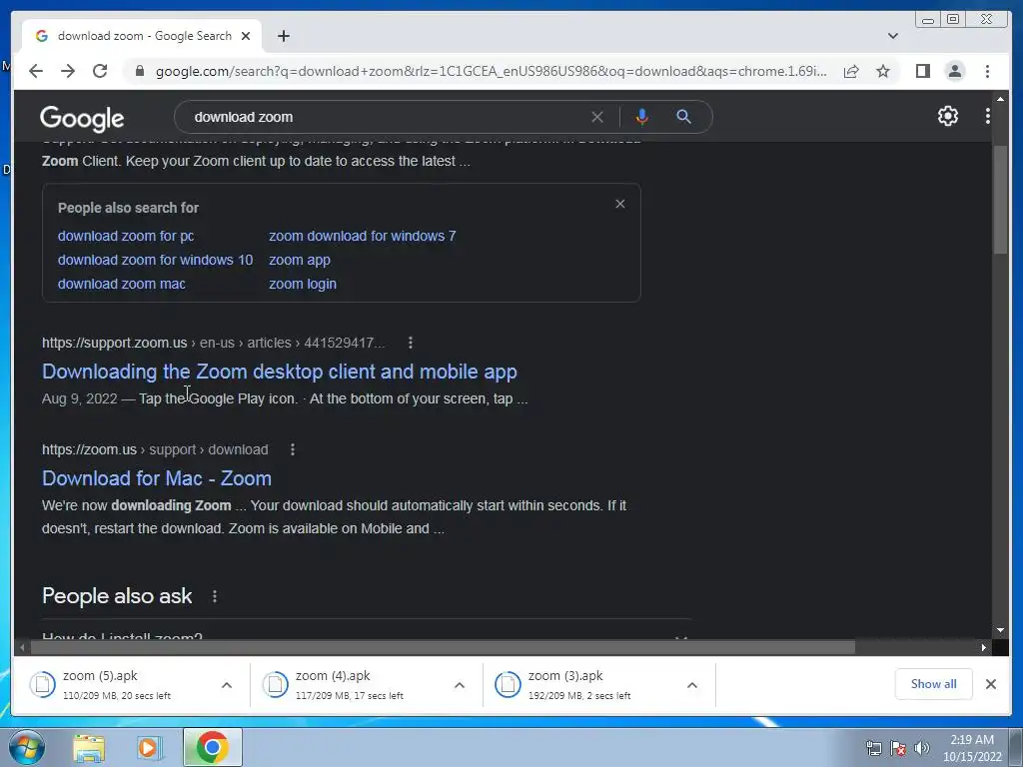Click the zoom (5).apk download item
Viewport: 1023px width, 767px height.
point(118,685)
